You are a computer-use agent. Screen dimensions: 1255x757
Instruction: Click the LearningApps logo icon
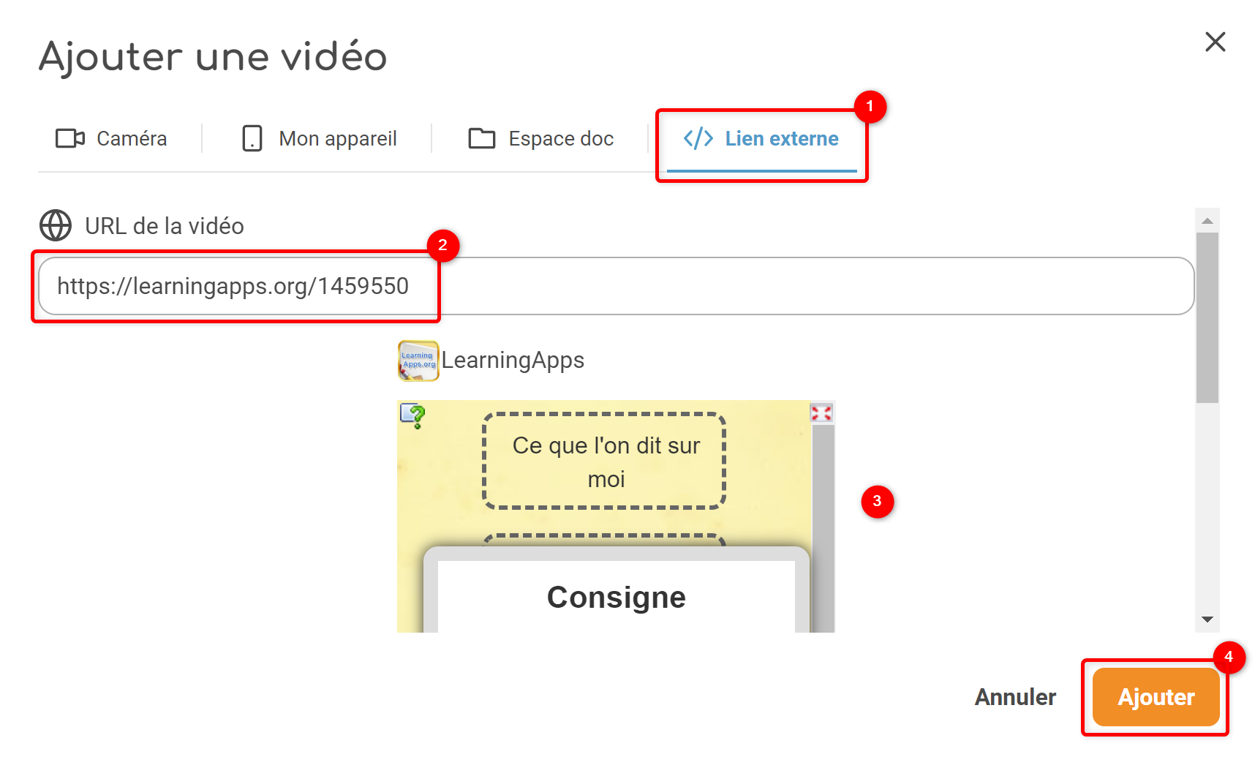[x=418, y=361]
